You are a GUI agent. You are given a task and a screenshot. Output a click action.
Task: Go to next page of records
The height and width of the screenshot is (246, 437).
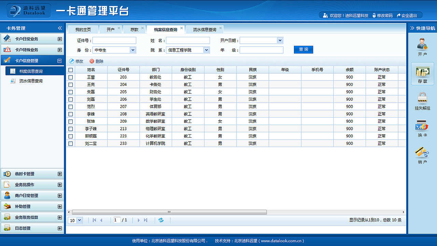coord(139,220)
